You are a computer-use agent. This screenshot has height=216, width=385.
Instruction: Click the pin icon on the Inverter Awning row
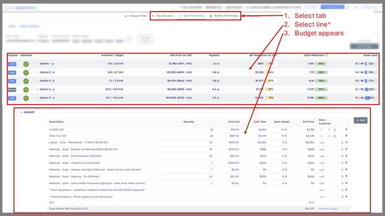(x=346, y=169)
